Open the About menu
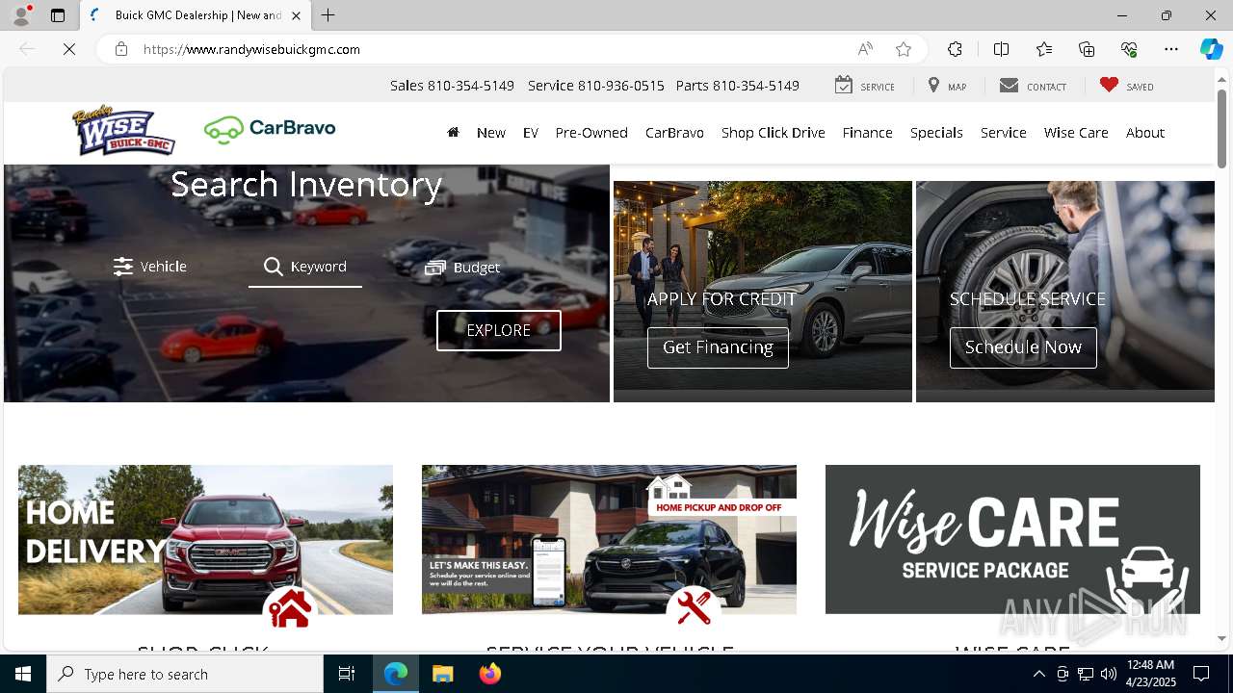The height and width of the screenshot is (693, 1233). point(1145,133)
